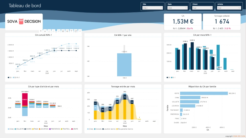
Task: Set alert using the bell icon
Action: [67, 31]
